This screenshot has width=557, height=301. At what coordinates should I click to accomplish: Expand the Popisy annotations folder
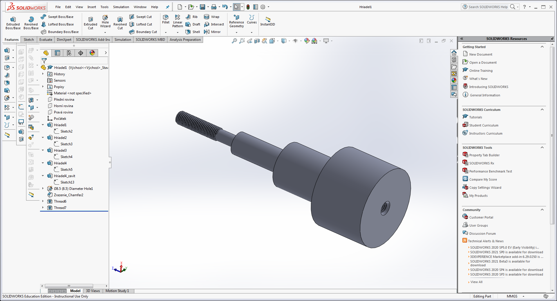[x=43, y=87]
